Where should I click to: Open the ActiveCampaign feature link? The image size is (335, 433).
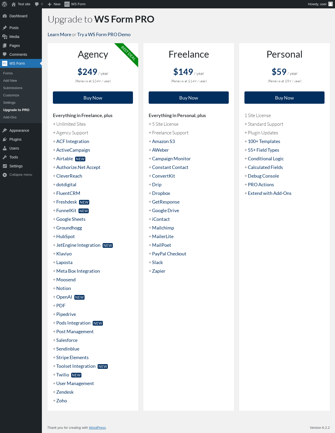pyautogui.click(x=73, y=150)
